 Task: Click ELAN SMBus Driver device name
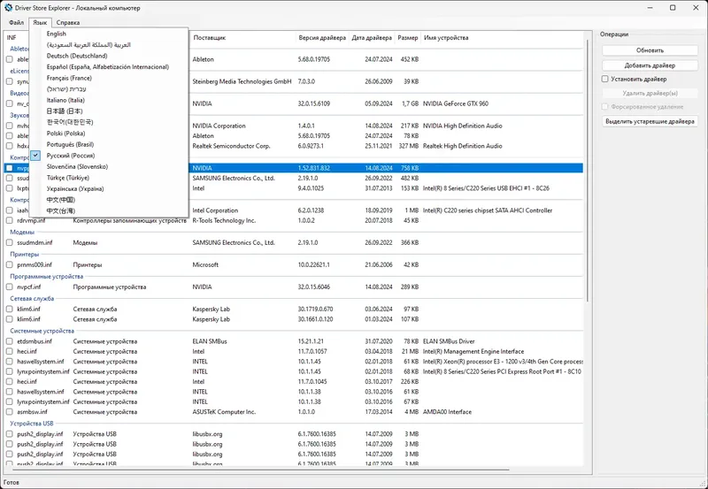[449, 341]
